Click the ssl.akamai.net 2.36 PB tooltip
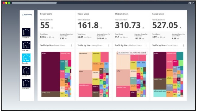Screen dimensions: 197x111 click(x=132, y=53)
